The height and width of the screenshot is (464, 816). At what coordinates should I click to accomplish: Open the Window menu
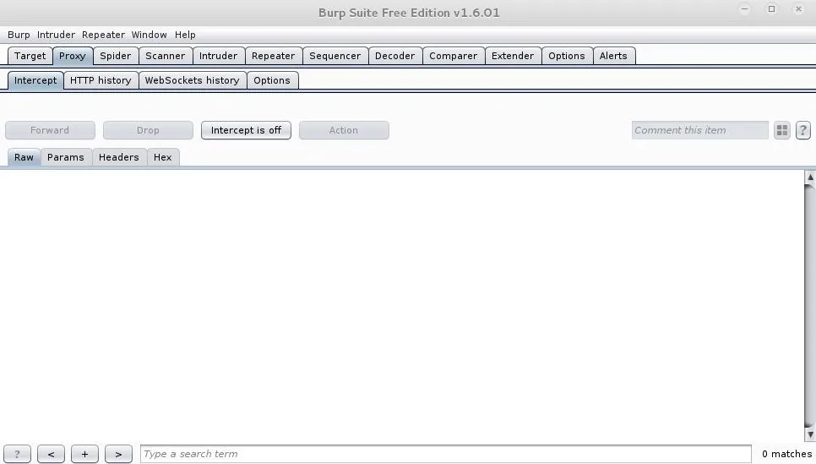pos(149,35)
